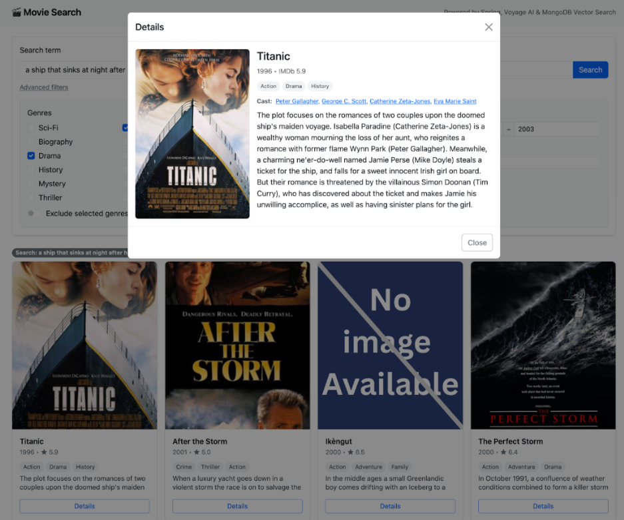The height and width of the screenshot is (520, 624).
Task: Toggle the Sci-Fi genre checkbox
Action: pos(31,128)
